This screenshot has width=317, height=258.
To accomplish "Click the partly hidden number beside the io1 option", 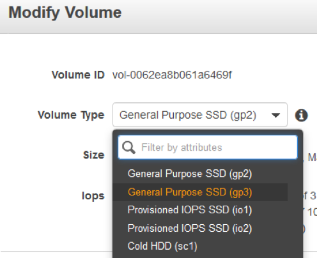I will click(x=310, y=212).
